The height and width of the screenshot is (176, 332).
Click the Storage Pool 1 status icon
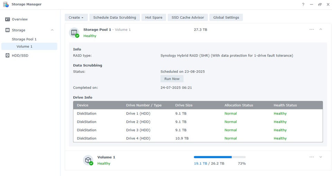pyautogui.click(x=74, y=32)
